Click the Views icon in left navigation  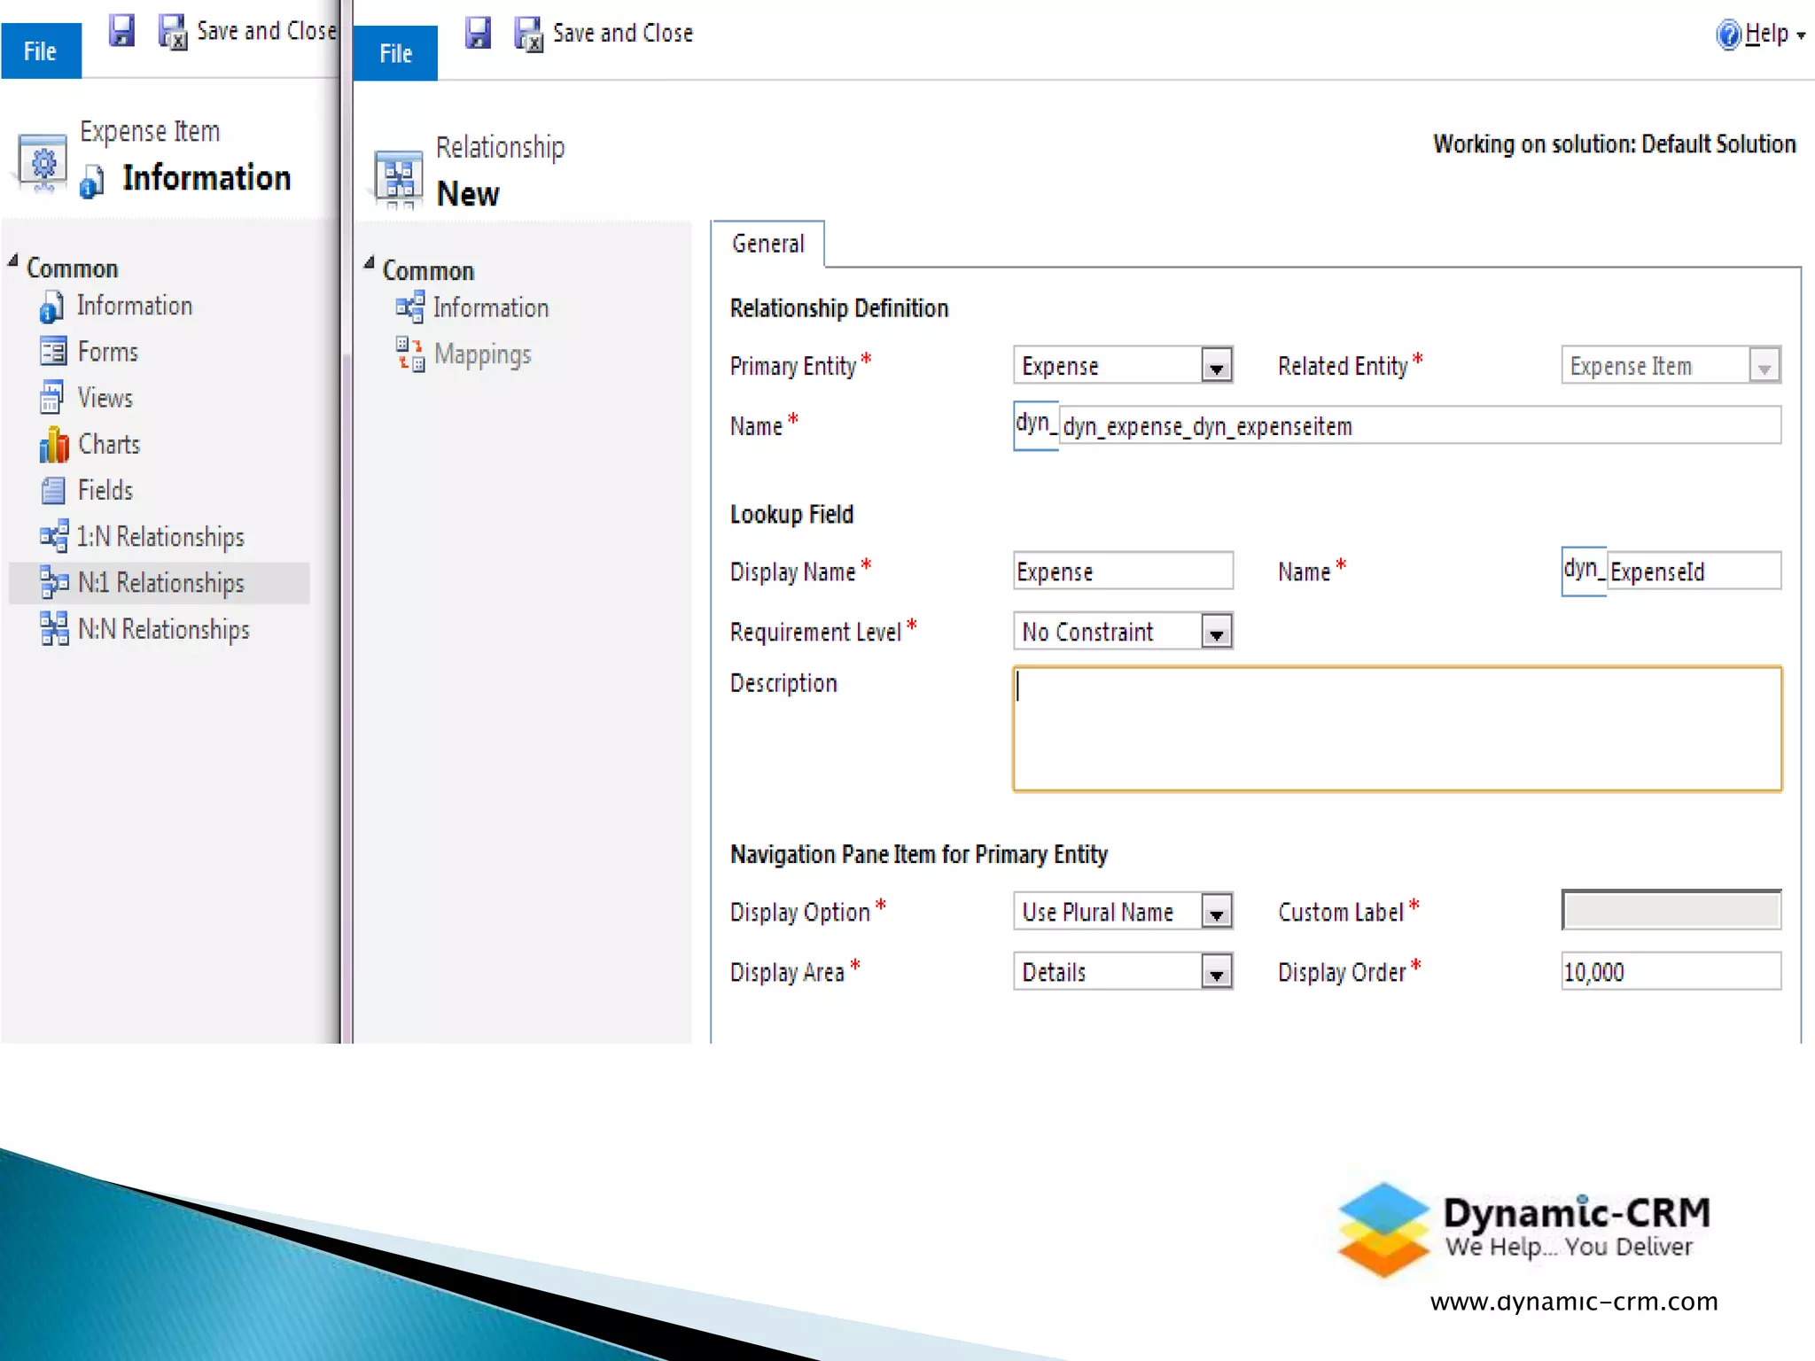52,398
